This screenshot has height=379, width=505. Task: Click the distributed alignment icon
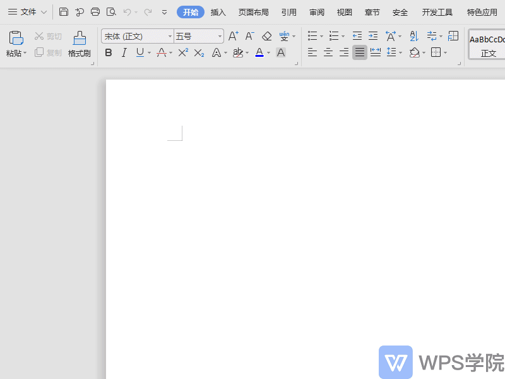[376, 52]
